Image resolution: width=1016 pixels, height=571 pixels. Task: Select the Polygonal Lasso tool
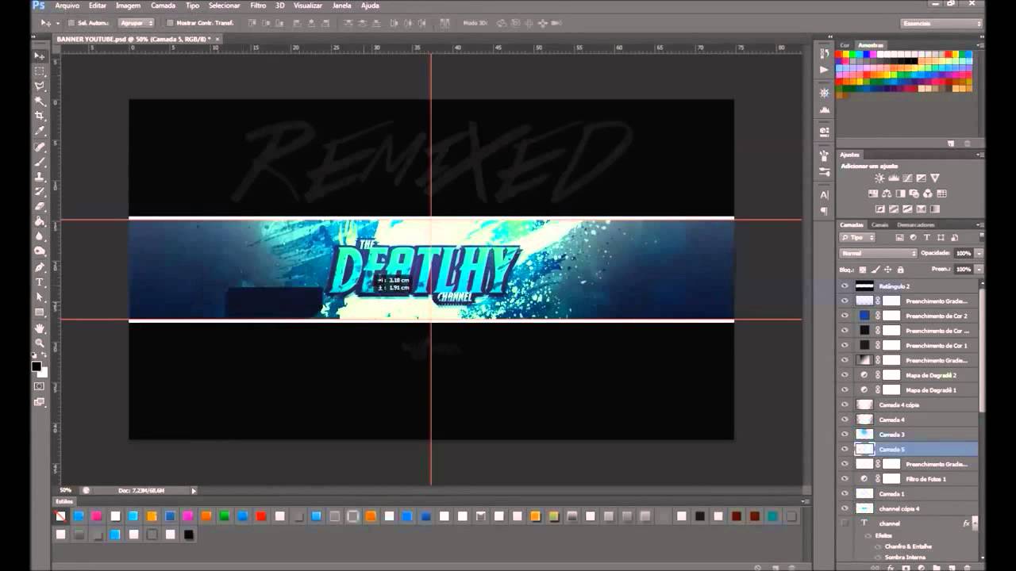(x=40, y=86)
